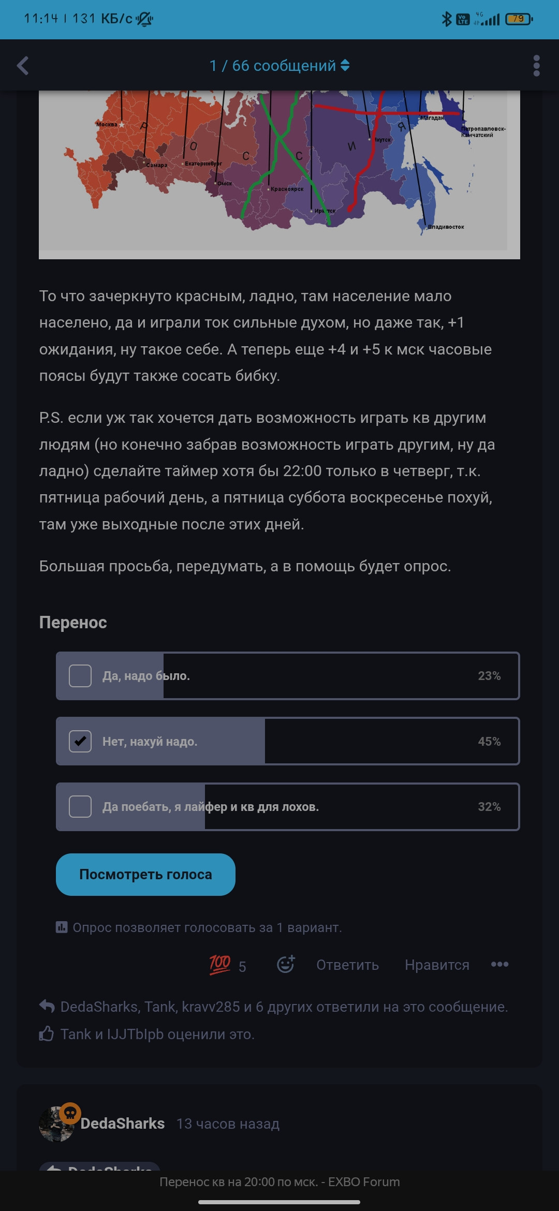Check the "Да поебать" poll option
This screenshot has width=559, height=1211.
(80, 806)
